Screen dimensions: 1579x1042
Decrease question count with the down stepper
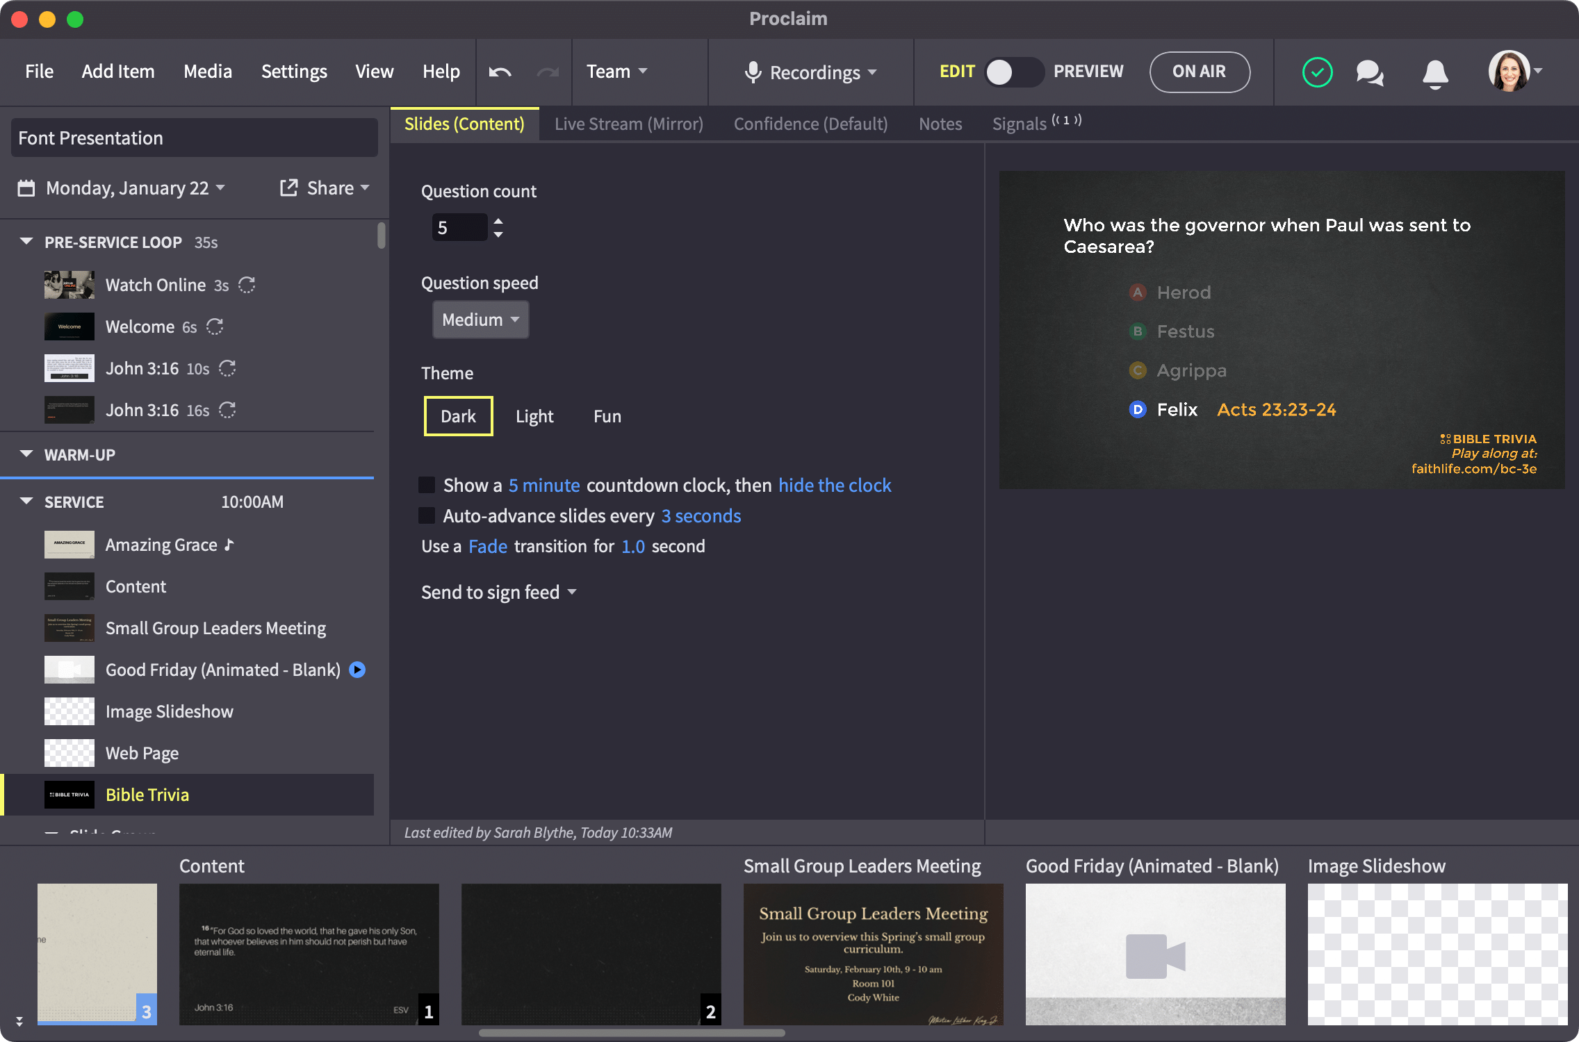(x=498, y=235)
